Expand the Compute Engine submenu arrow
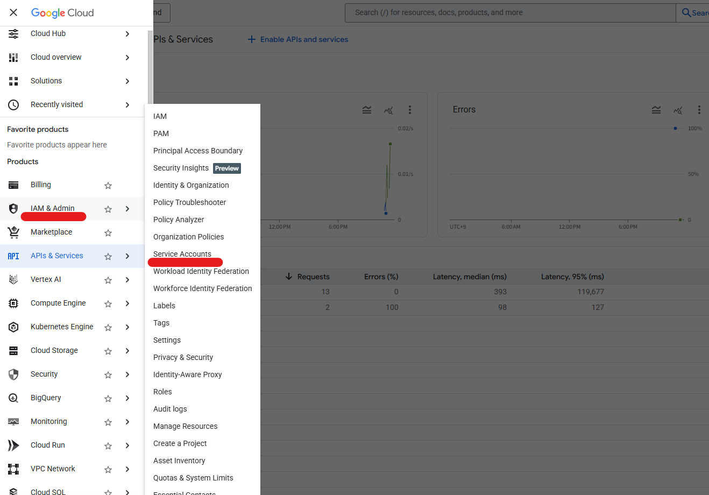The height and width of the screenshot is (495, 709). pos(127,303)
